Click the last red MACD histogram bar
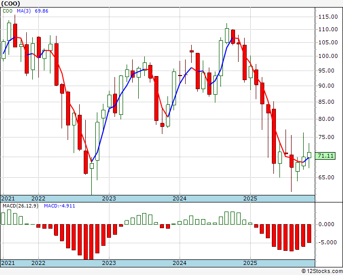The height and width of the screenshot is (275, 343). [309, 234]
